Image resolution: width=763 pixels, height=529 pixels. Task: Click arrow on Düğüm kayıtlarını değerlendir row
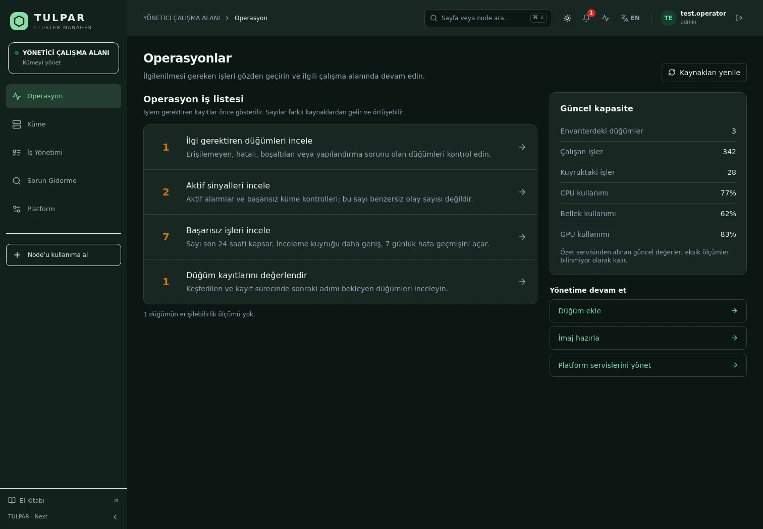point(522,282)
